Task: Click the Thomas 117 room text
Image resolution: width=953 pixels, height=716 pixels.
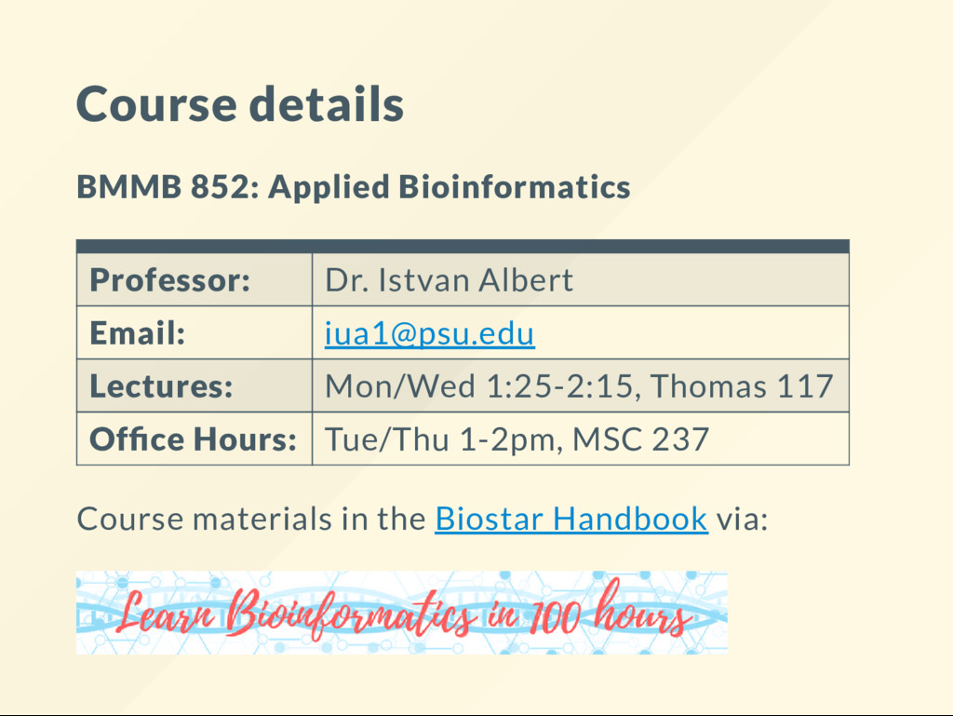Action: (x=742, y=386)
